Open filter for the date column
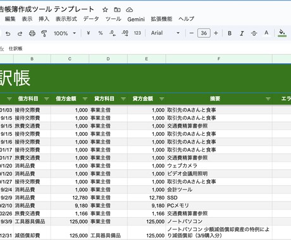Viewport: 291px width, 240px height. click(x=9, y=99)
